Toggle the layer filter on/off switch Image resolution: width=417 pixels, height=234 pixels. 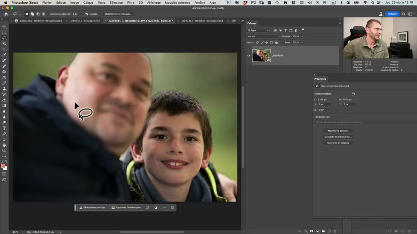(303, 30)
